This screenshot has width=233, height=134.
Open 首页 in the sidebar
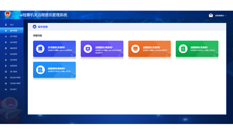point(12,25)
